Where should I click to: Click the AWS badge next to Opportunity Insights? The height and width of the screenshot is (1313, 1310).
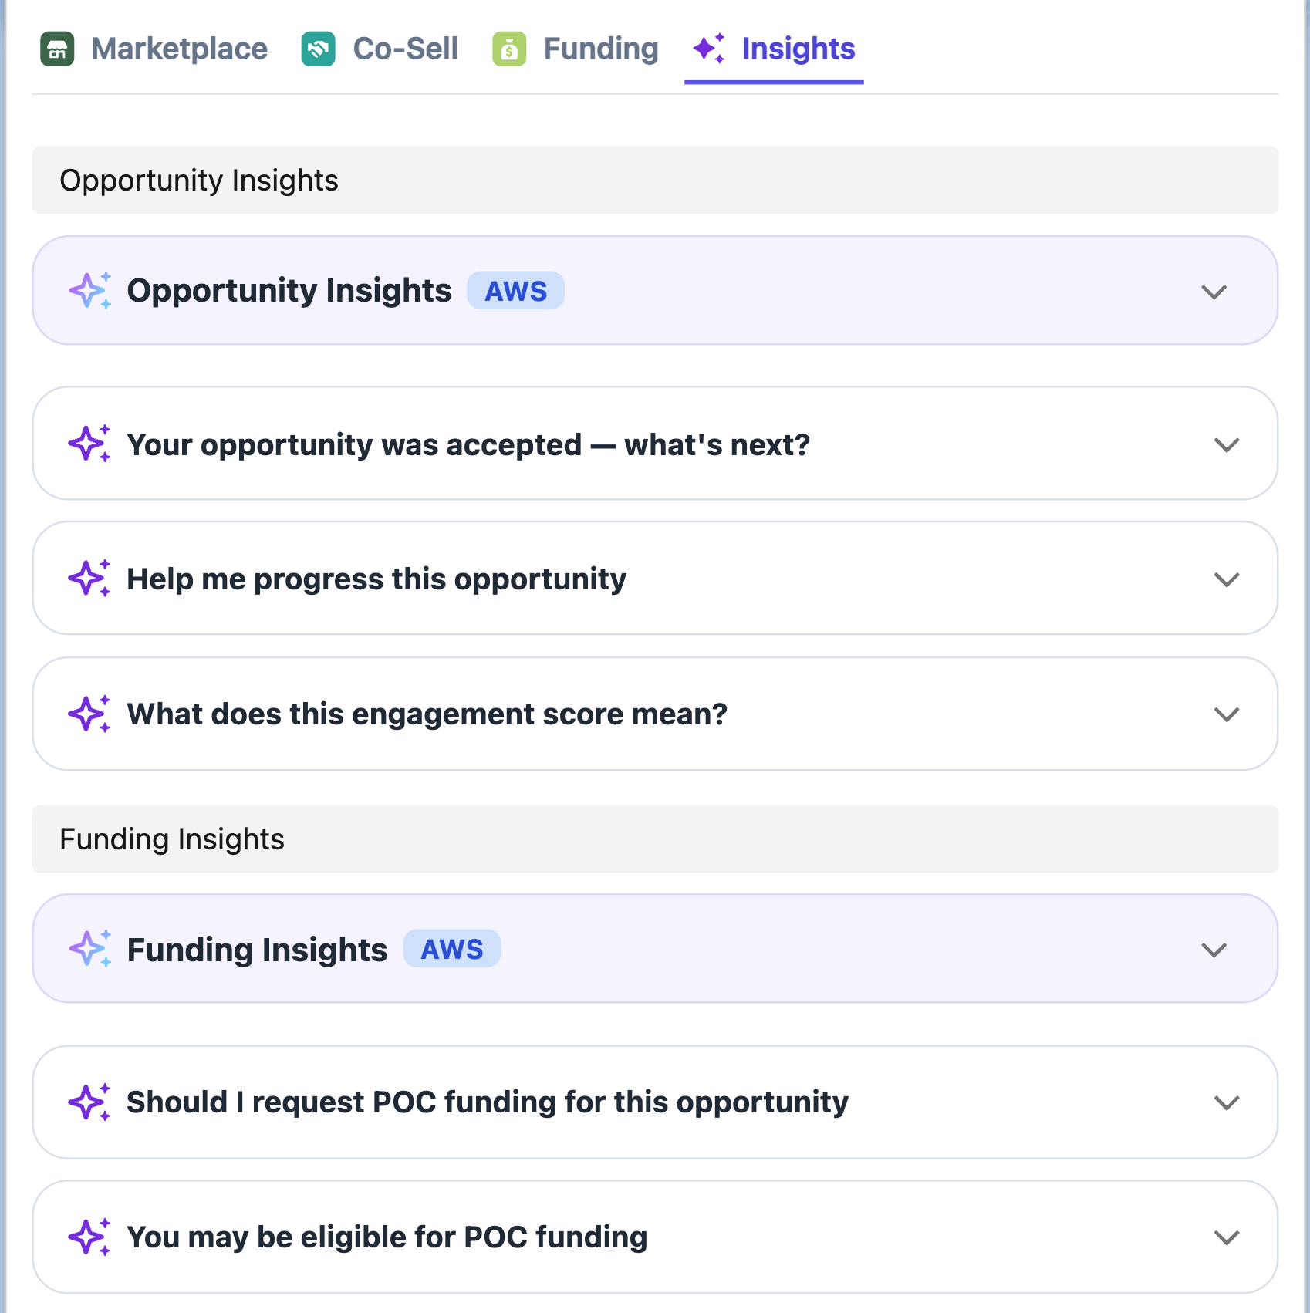pyautogui.click(x=515, y=291)
